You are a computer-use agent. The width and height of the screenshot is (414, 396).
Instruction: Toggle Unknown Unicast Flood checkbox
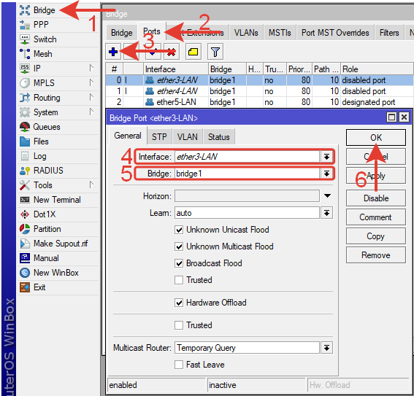[x=179, y=230]
